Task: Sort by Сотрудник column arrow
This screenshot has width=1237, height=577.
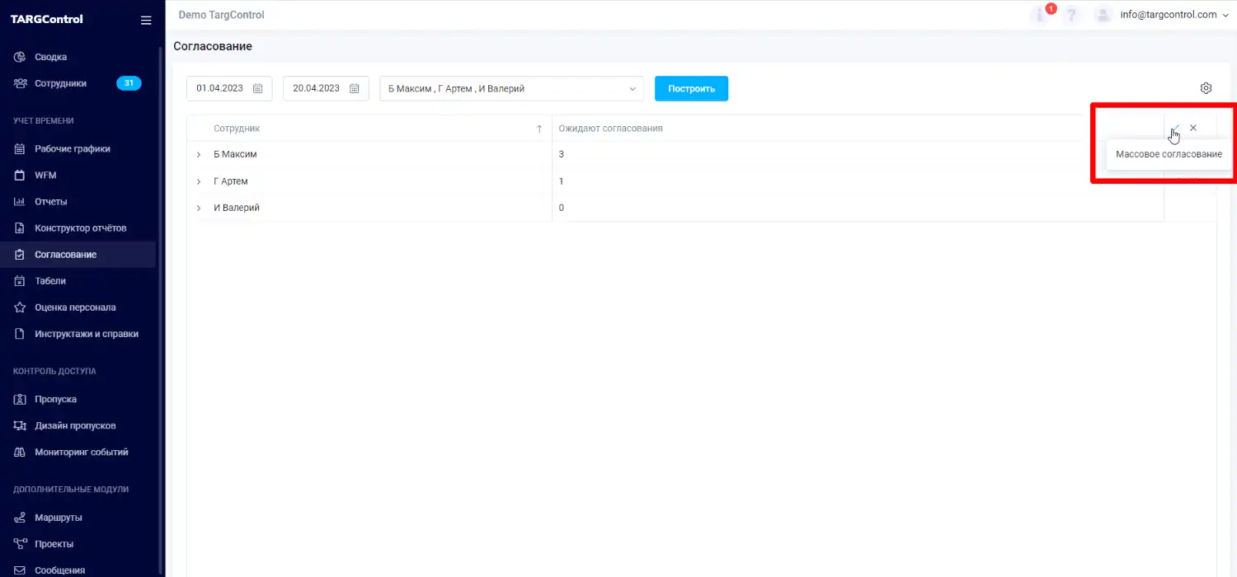Action: coord(539,129)
